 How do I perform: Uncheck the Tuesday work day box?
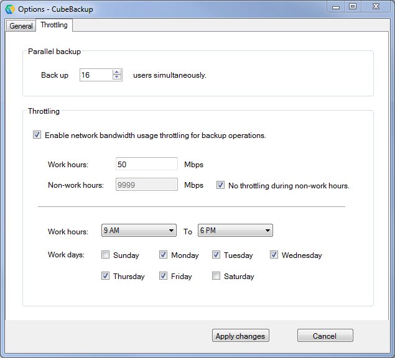pyautogui.click(x=216, y=255)
